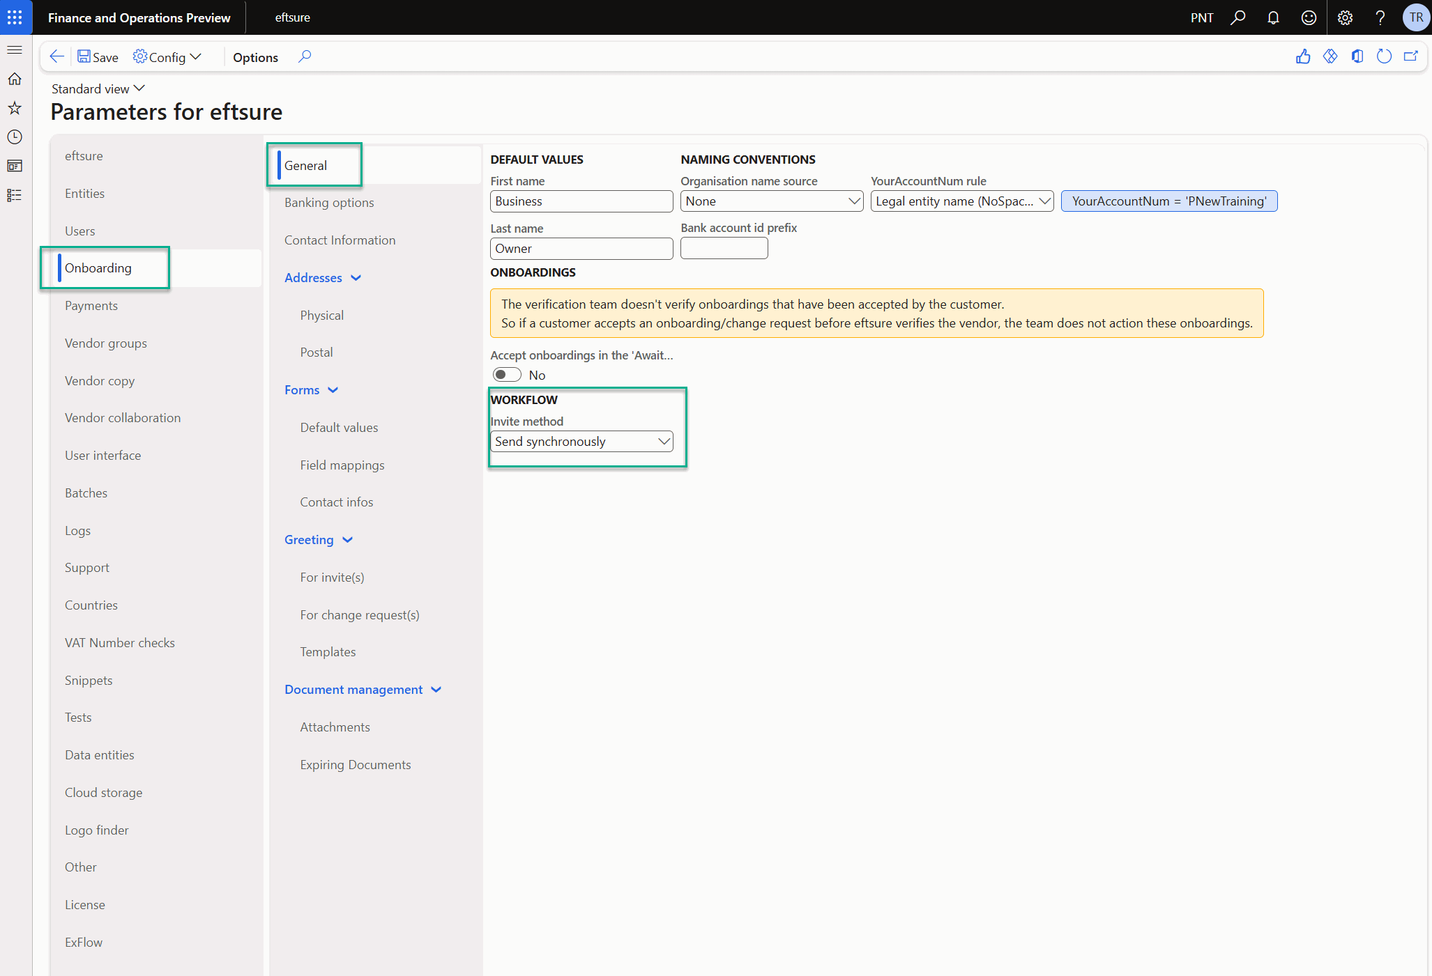Select the Entities tab
This screenshot has height=976, width=1432.
(84, 194)
